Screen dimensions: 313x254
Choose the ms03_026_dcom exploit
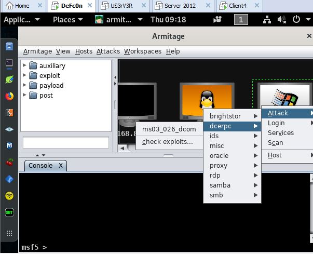[x=169, y=129]
